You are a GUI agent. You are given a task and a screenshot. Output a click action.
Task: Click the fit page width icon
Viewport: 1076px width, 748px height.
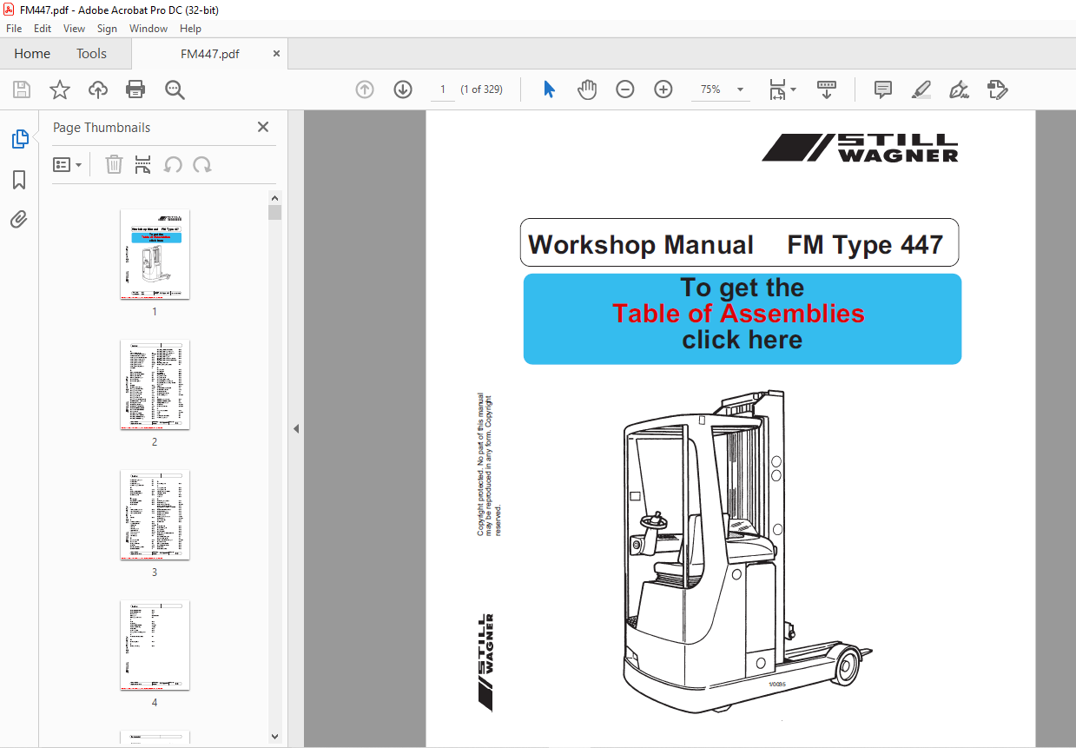[x=777, y=89]
